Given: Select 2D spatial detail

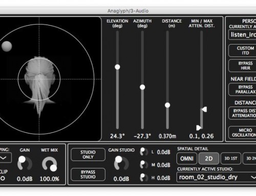Looking at the screenshot, I should pyautogui.click(x=209, y=159).
